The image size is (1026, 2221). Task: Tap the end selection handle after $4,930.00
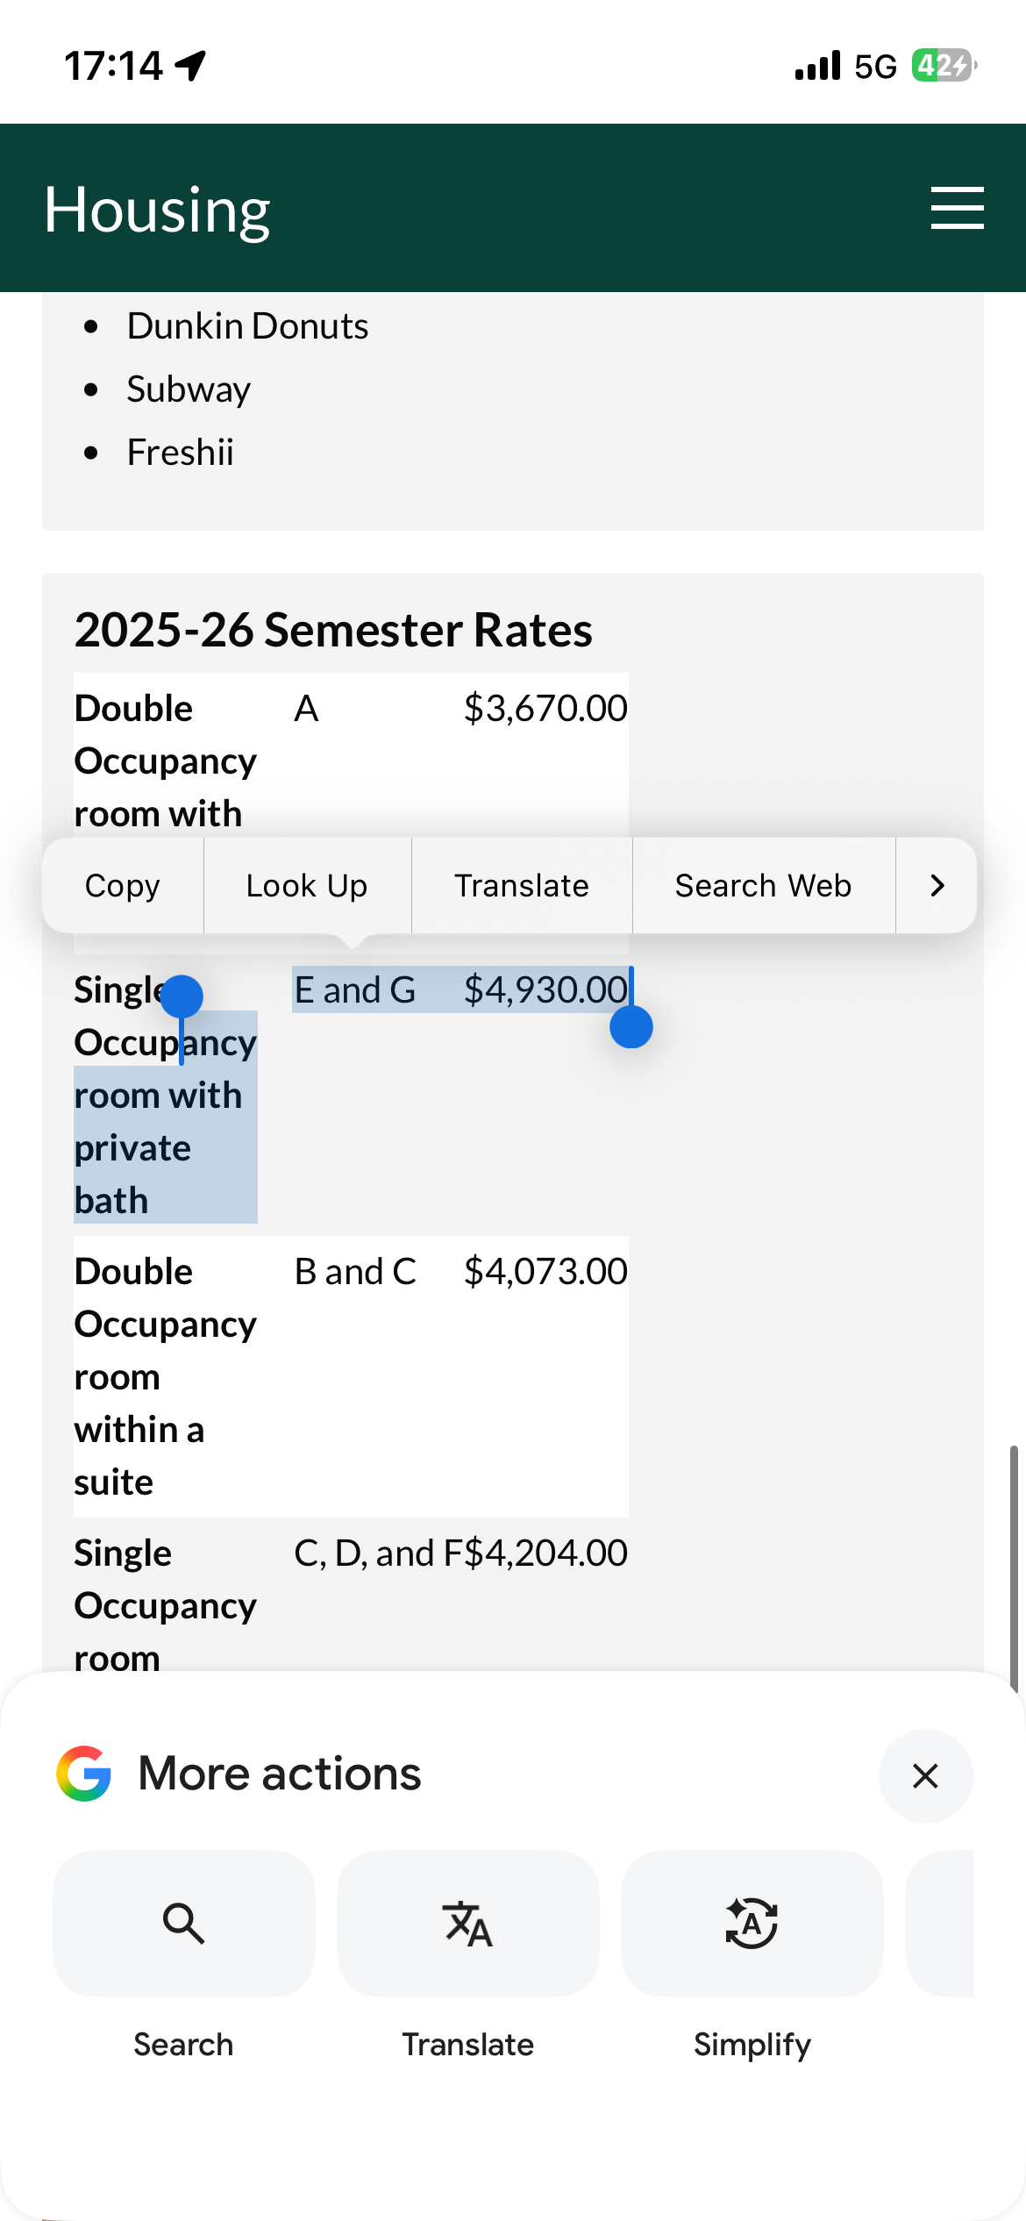631,1026
